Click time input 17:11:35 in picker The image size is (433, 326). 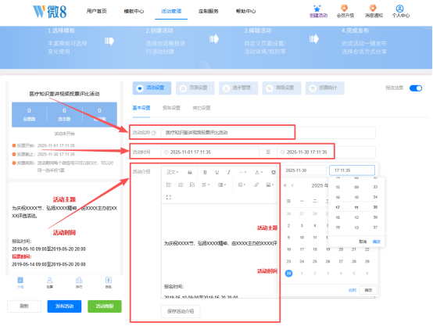click(352, 170)
